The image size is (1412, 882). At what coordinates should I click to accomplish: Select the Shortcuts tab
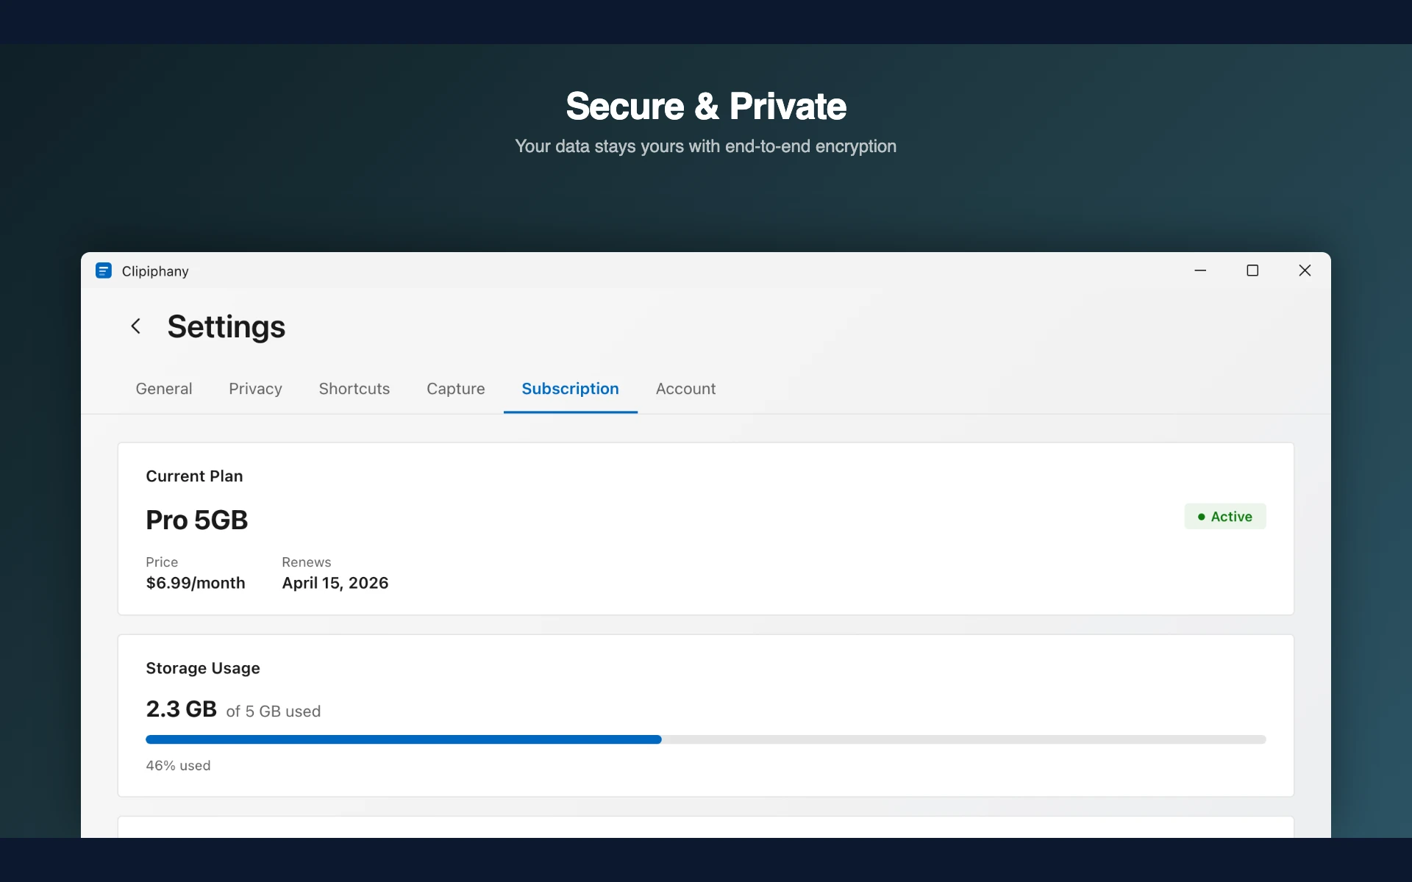coord(354,389)
